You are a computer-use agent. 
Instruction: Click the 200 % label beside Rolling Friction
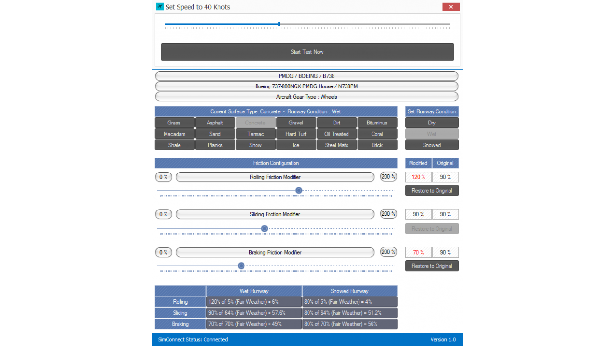(x=388, y=176)
